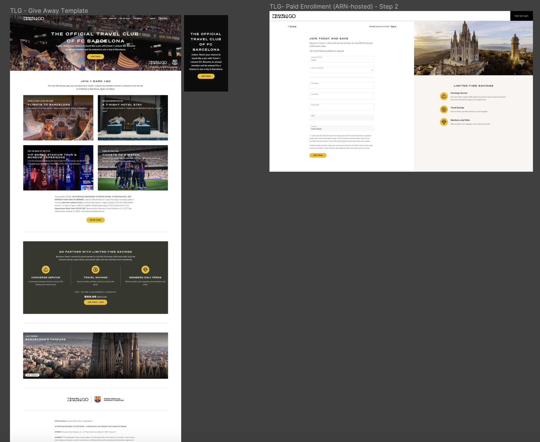This screenshot has width=540, height=442.
Task: Click the First Name input field
Action: pos(342,85)
